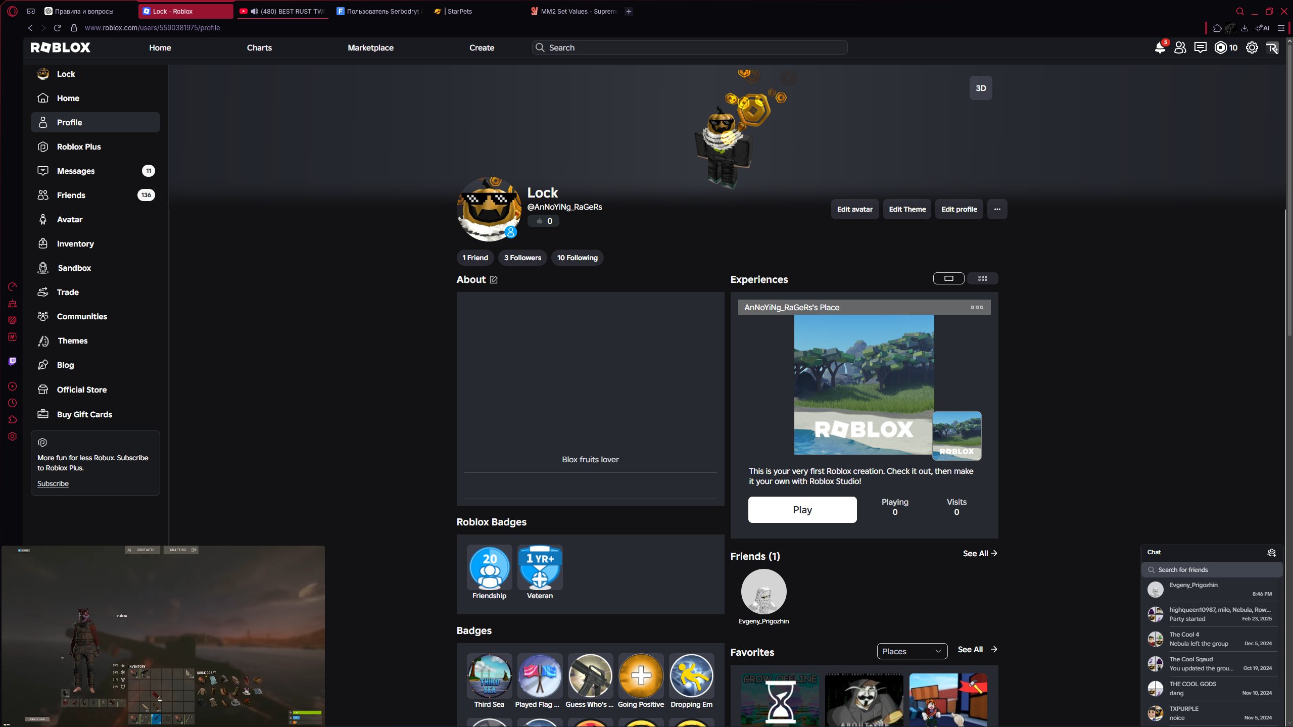Open the Opera easy setup menu icon
This screenshot has height=727, width=1293.
(1281, 28)
